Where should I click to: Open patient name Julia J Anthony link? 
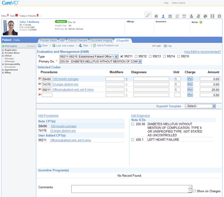click(29, 22)
